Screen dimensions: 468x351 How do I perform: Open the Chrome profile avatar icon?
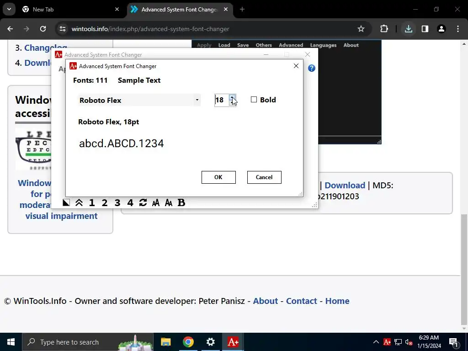(441, 29)
